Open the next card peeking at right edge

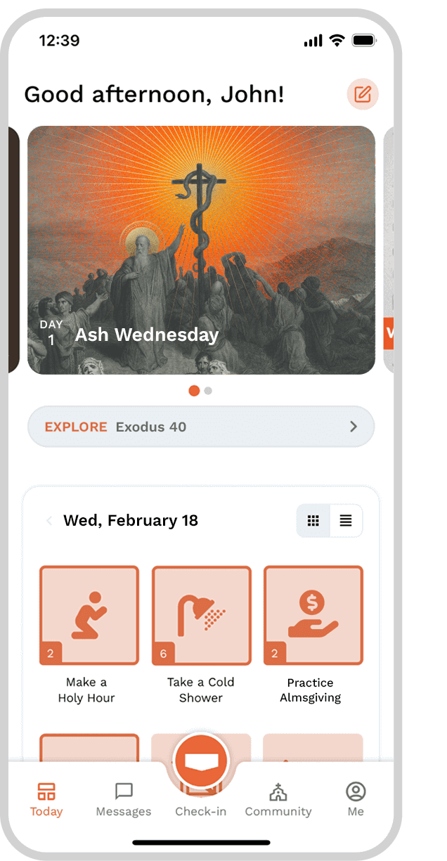click(x=388, y=250)
